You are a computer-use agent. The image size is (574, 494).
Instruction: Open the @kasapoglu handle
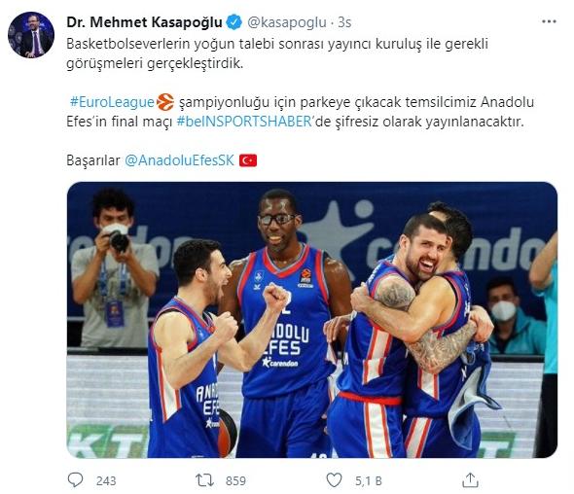(287, 22)
